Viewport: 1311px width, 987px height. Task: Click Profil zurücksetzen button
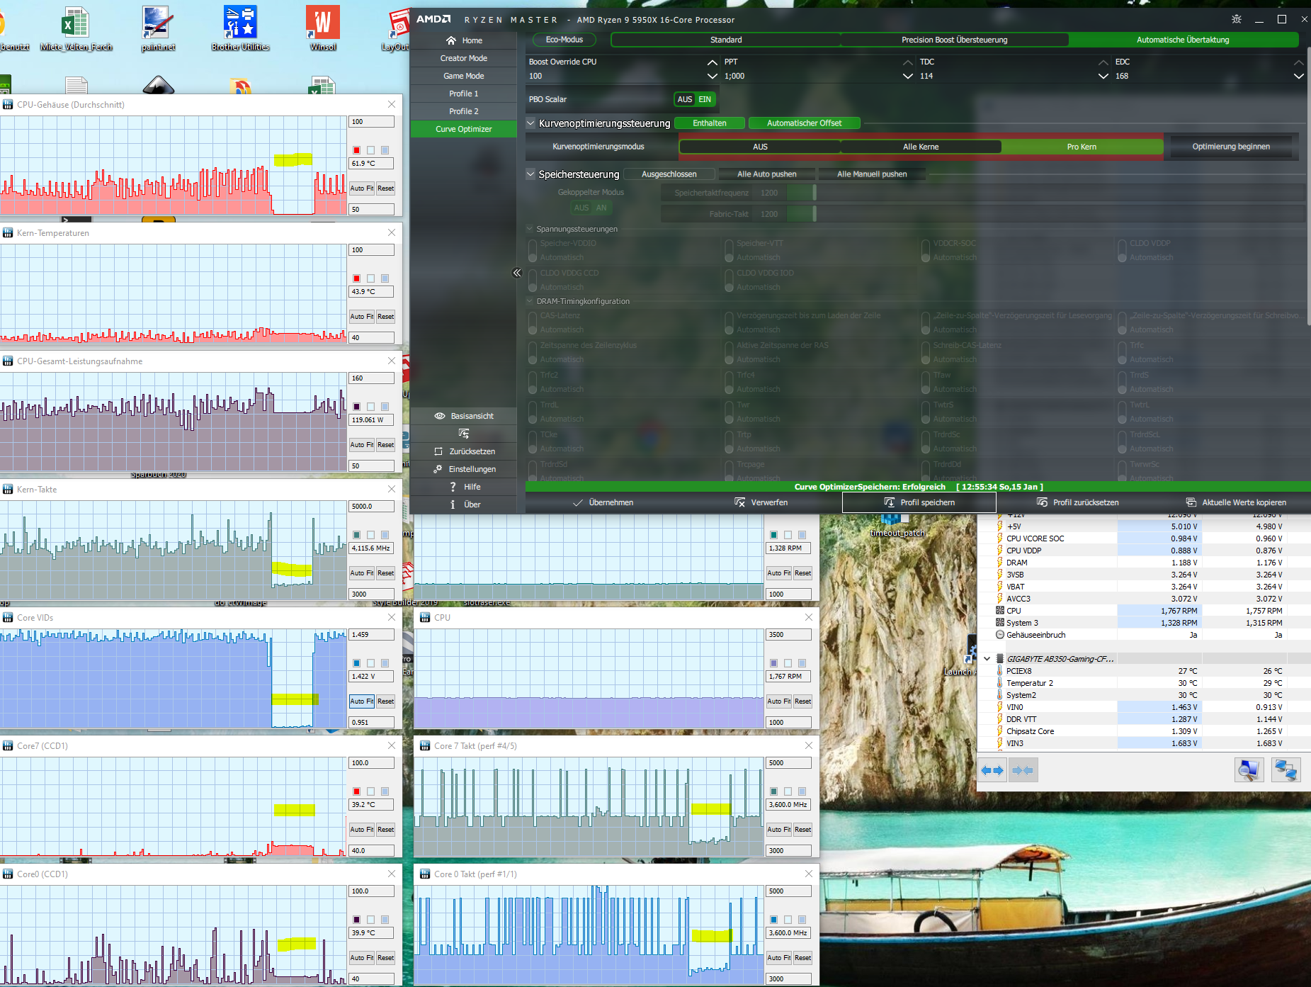(x=1078, y=502)
